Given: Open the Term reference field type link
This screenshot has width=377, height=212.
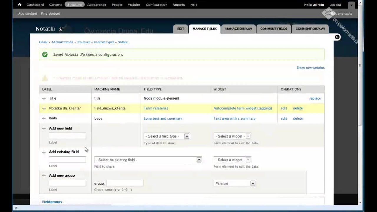Looking at the screenshot, I should click(x=156, y=108).
